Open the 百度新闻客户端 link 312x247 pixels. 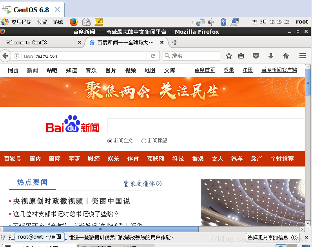279,70
